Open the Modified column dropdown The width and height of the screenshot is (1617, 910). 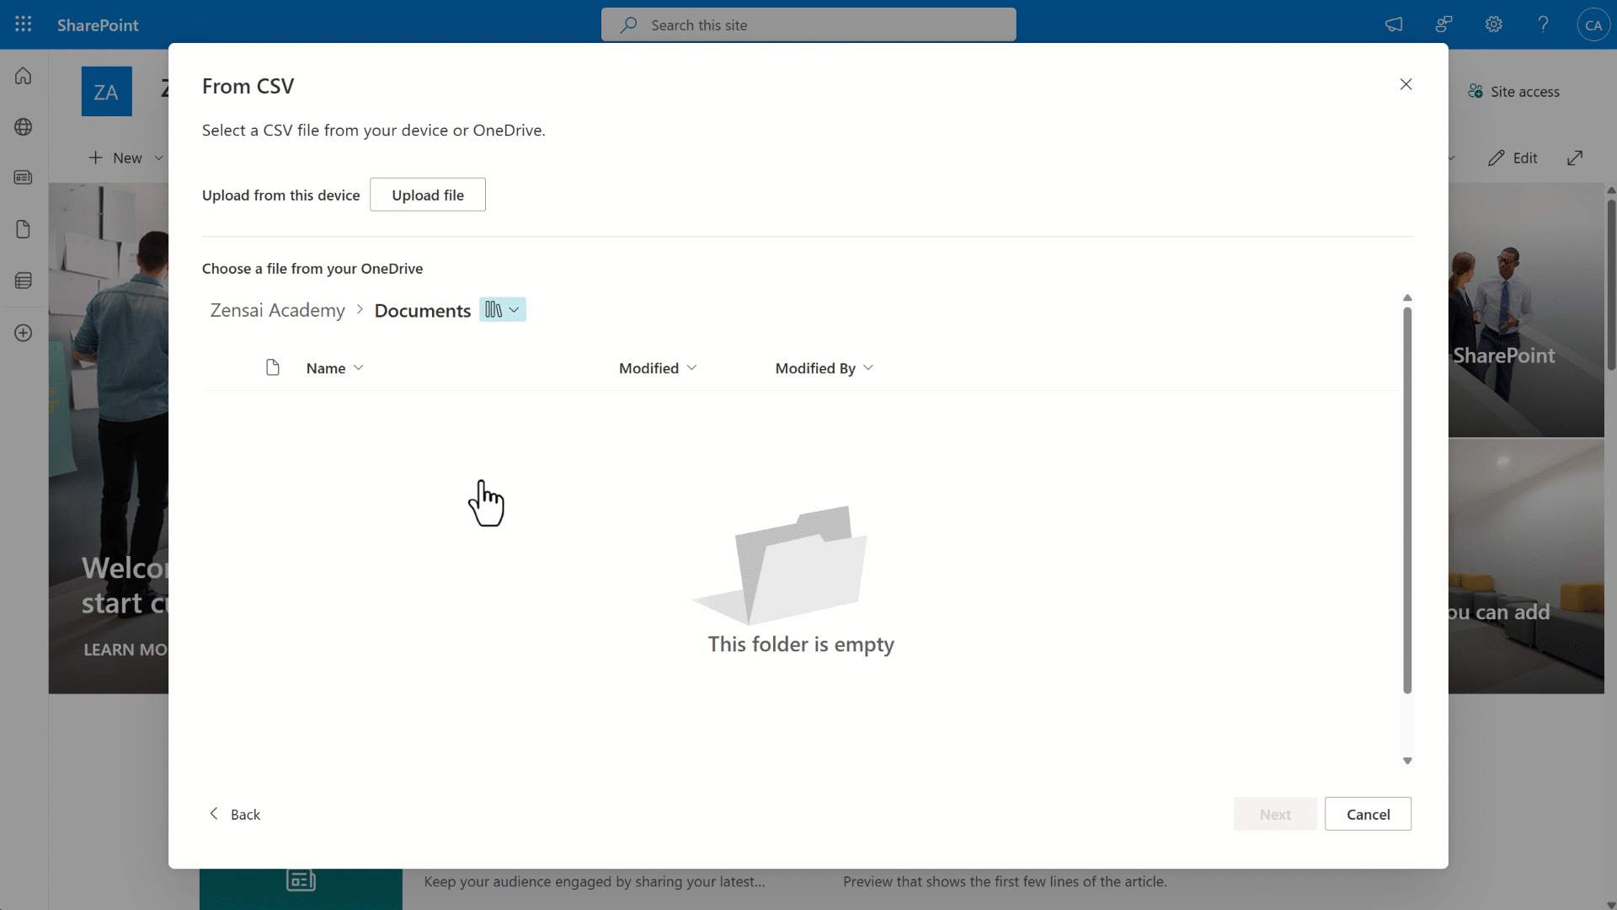[658, 368]
